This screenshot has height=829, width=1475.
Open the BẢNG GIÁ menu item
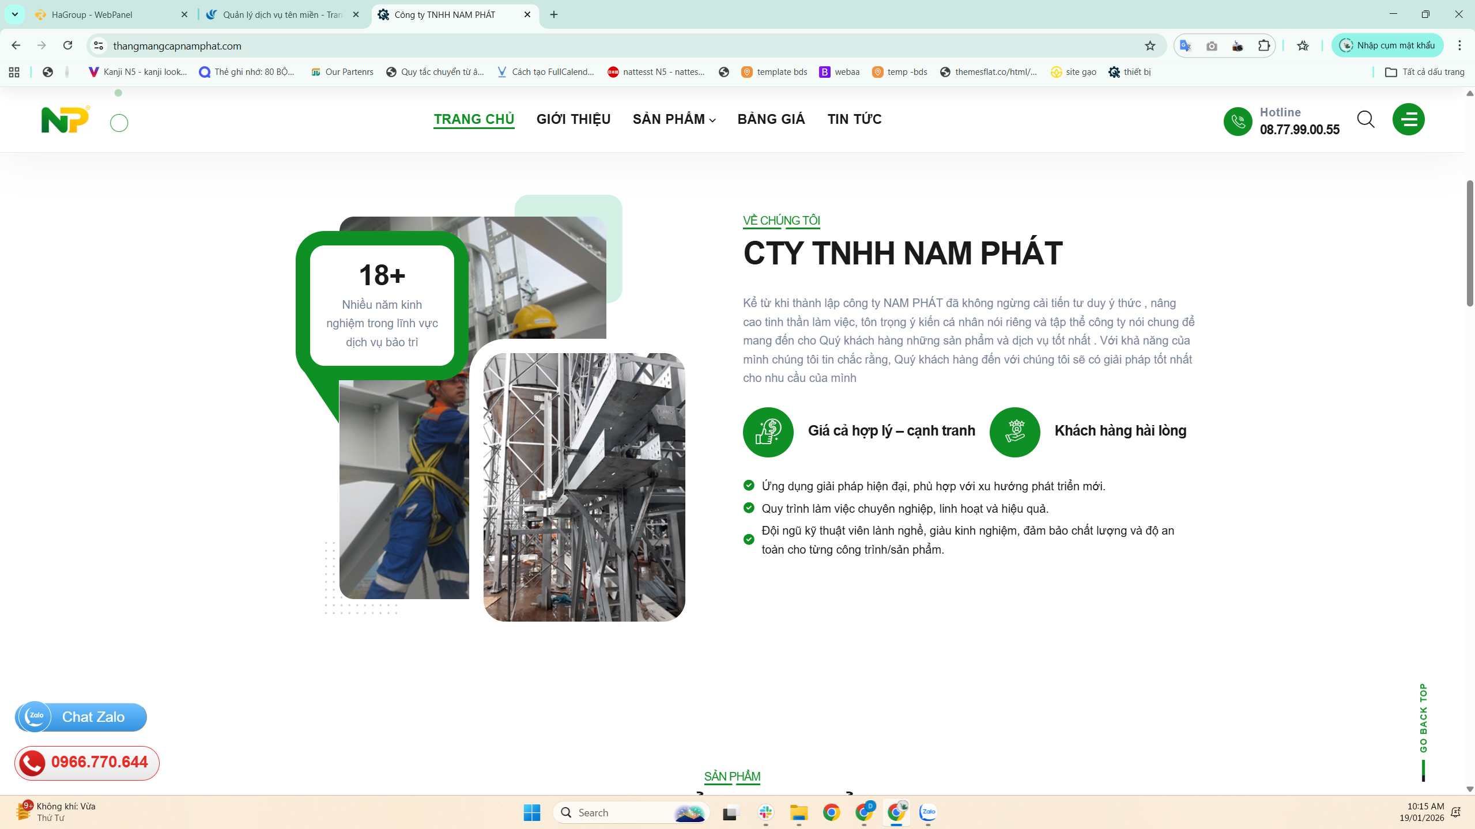(771, 119)
